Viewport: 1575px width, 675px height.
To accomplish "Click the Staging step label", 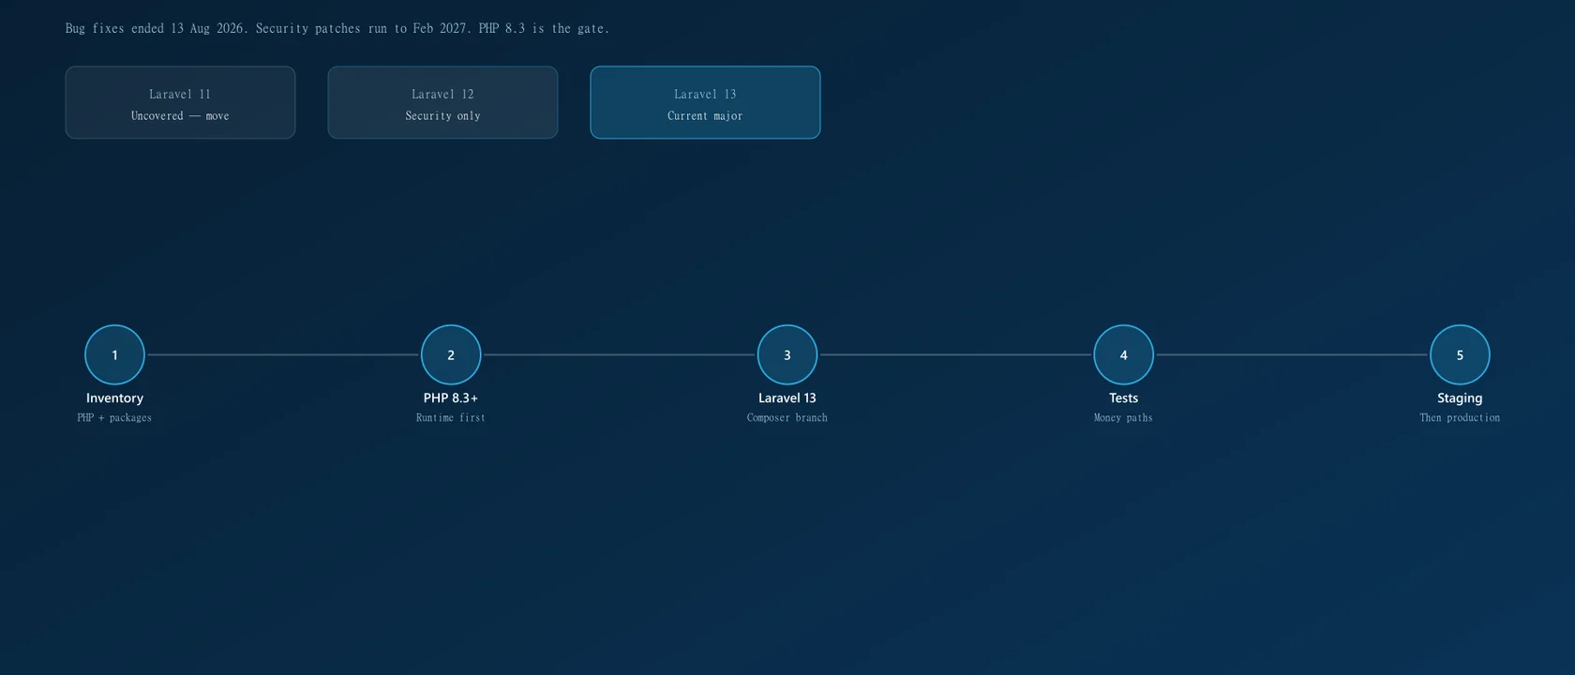I will [1460, 397].
